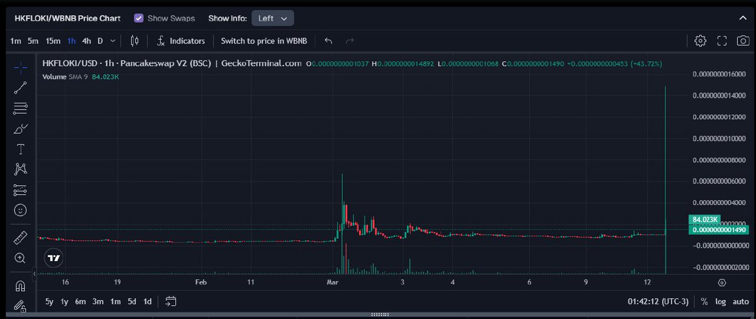Viewport: 756px width, 319px height.
Task: Click the HKFLOKI/USD symbol legend title
Action: [x=172, y=64]
